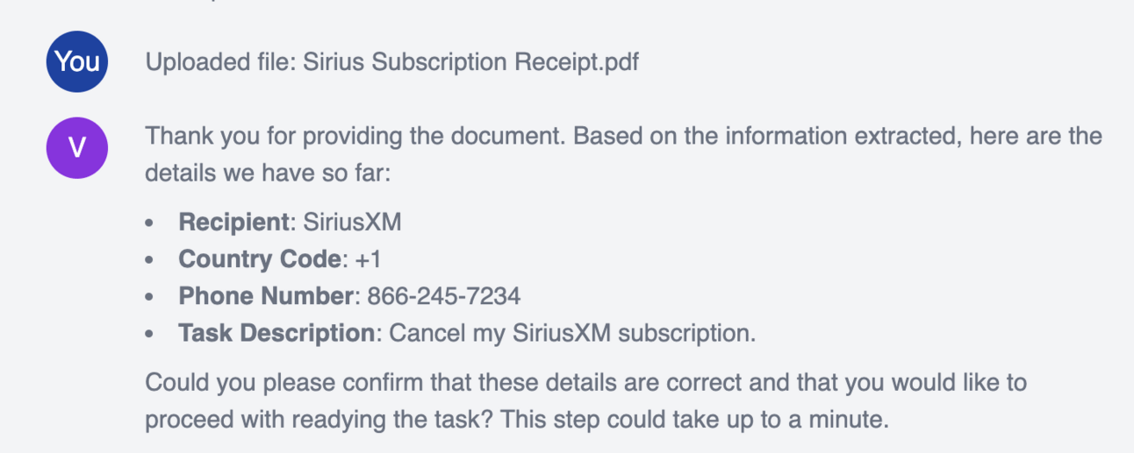Select the "Uploaded file:" label text
This screenshot has height=453, width=1134.
click(x=220, y=63)
